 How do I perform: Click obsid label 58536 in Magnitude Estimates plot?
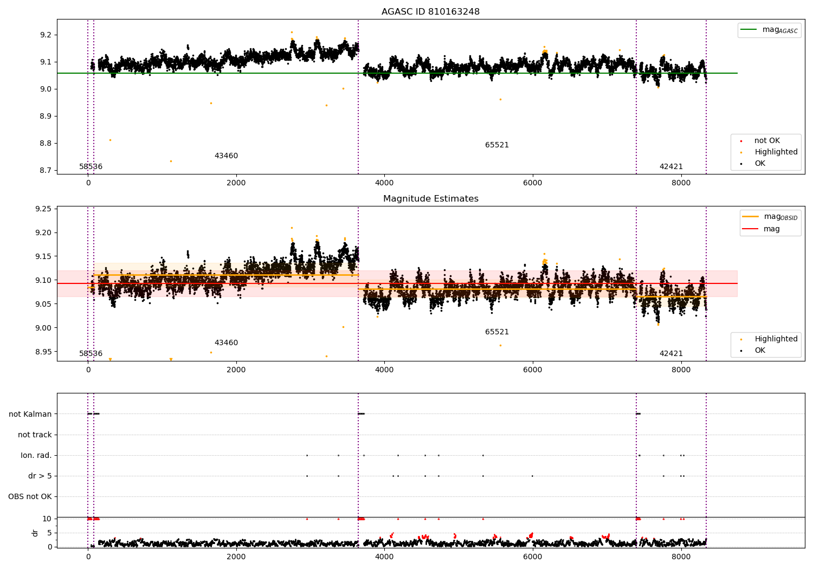click(x=91, y=354)
